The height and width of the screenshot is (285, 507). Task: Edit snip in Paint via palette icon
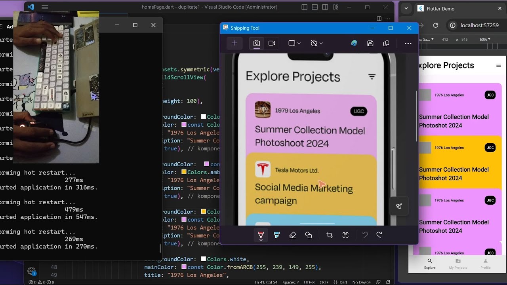(x=354, y=43)
